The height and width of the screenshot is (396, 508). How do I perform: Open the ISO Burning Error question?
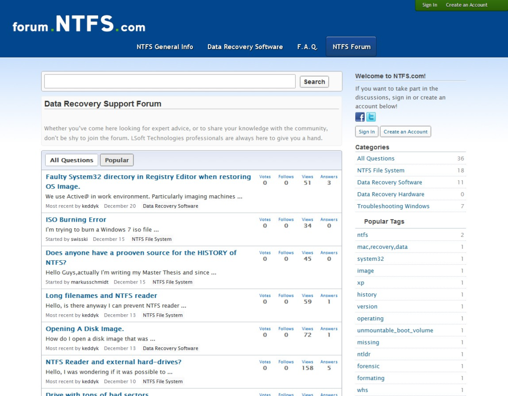tap(76, 220)
